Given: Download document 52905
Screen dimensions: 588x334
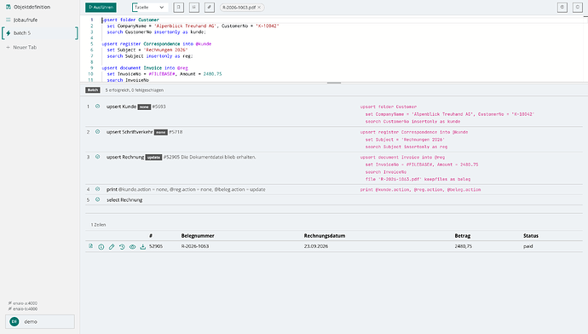Looking at the screenshot, I should pos(143,246).
